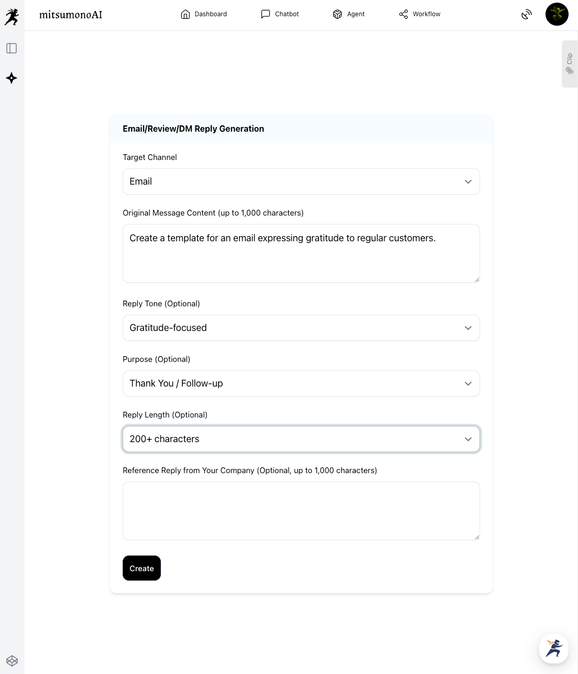Click the satellite broadcast icon in header
Viewport: 578px width, 674px height.
(527, 14)
